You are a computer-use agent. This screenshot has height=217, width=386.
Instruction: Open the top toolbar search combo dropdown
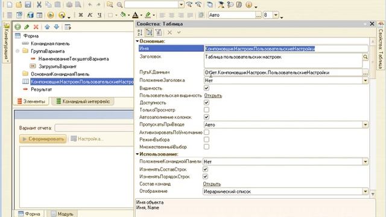[x=181, y=4]
